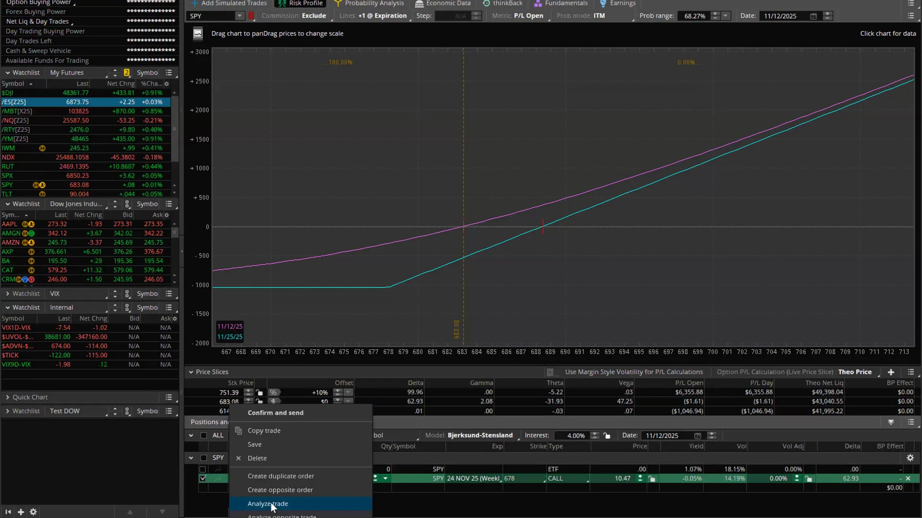Open the Quick Chart list menu icon
Image resolution: width=922 pixels, height=518 pixels.
pos(169,397)
